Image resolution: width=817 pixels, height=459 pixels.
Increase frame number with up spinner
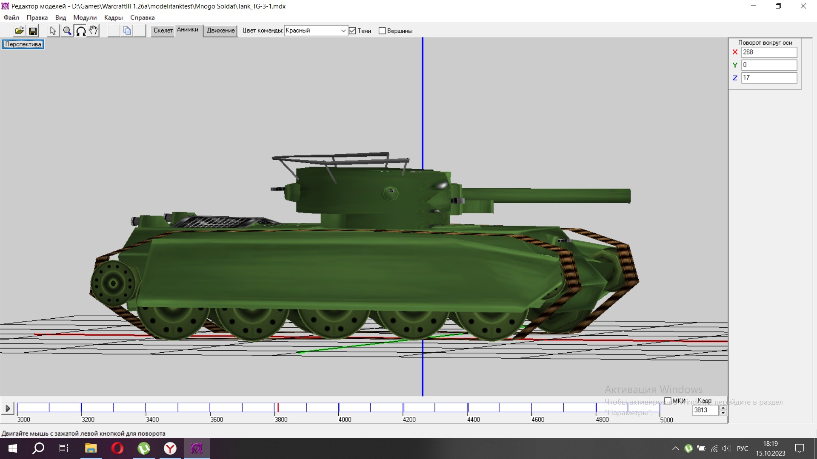pos(723,408)
